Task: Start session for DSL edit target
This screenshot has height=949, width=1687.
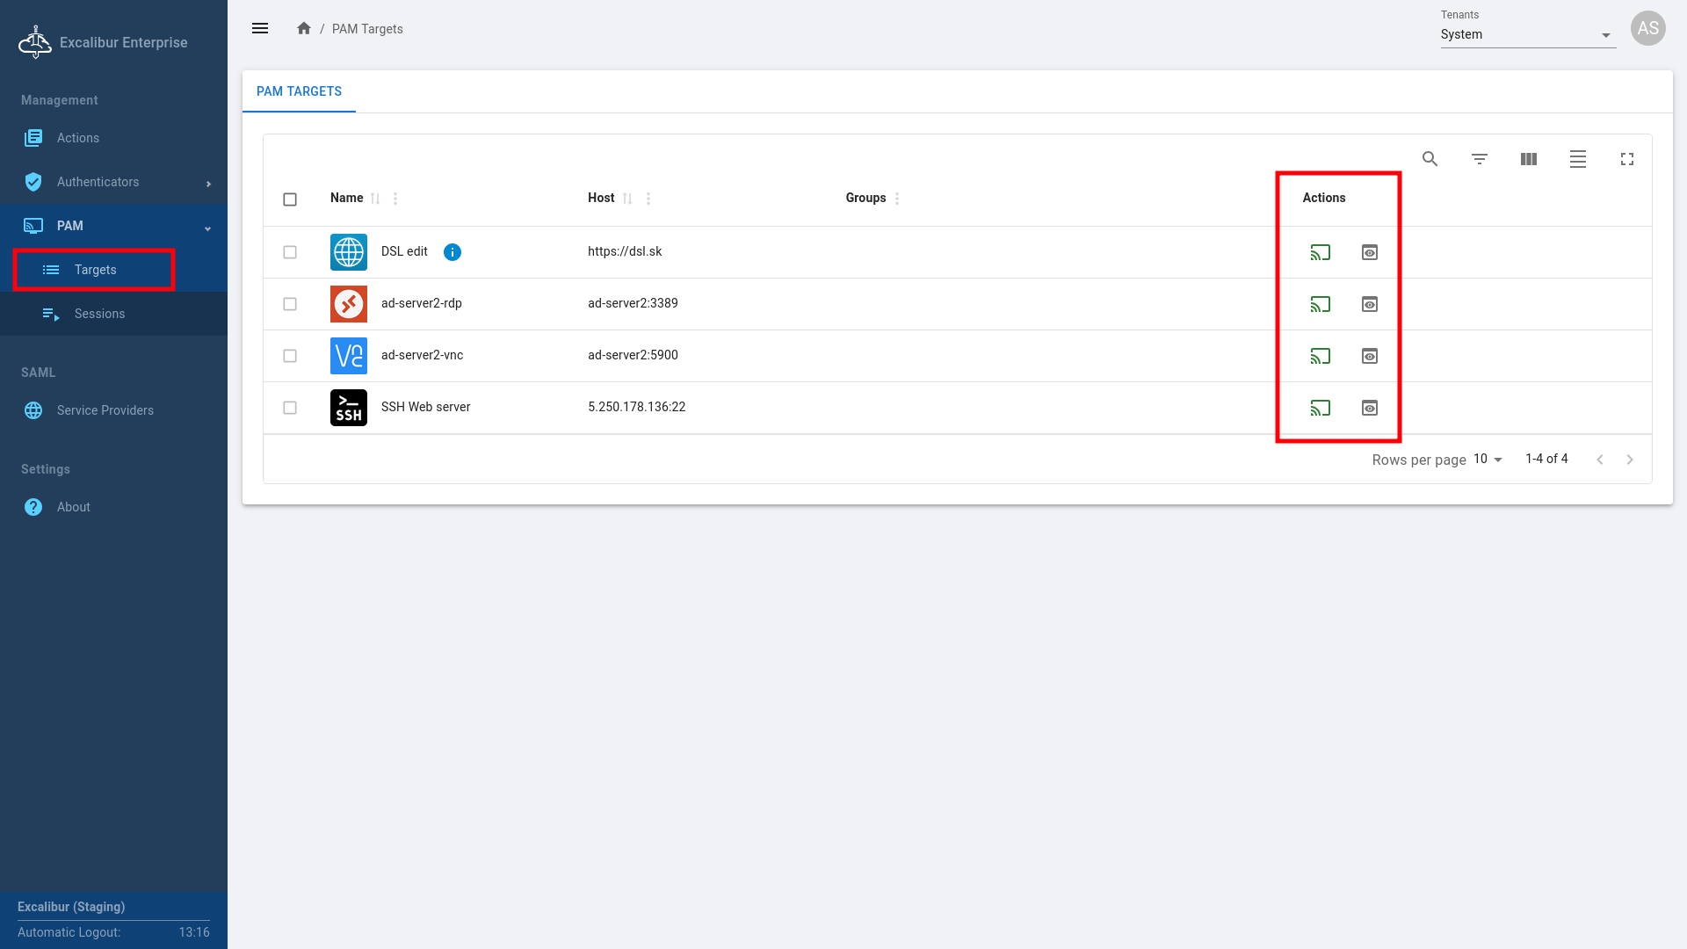Action: pyautogui.click(x=1320, y=252)
